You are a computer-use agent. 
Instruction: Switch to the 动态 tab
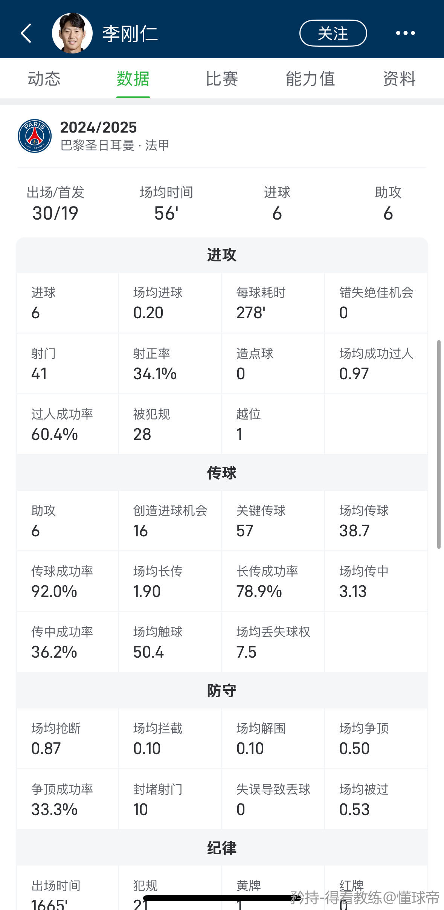point(44,79)
